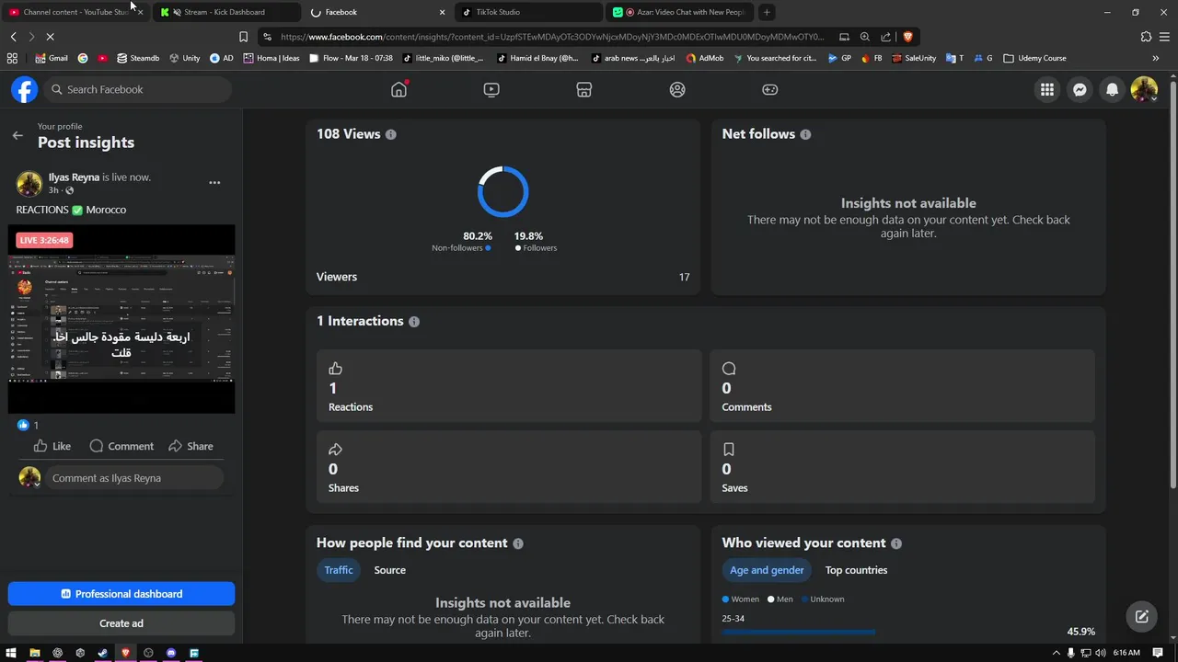Click the Create ad button
1178x662 pixels.
[121, 623]
